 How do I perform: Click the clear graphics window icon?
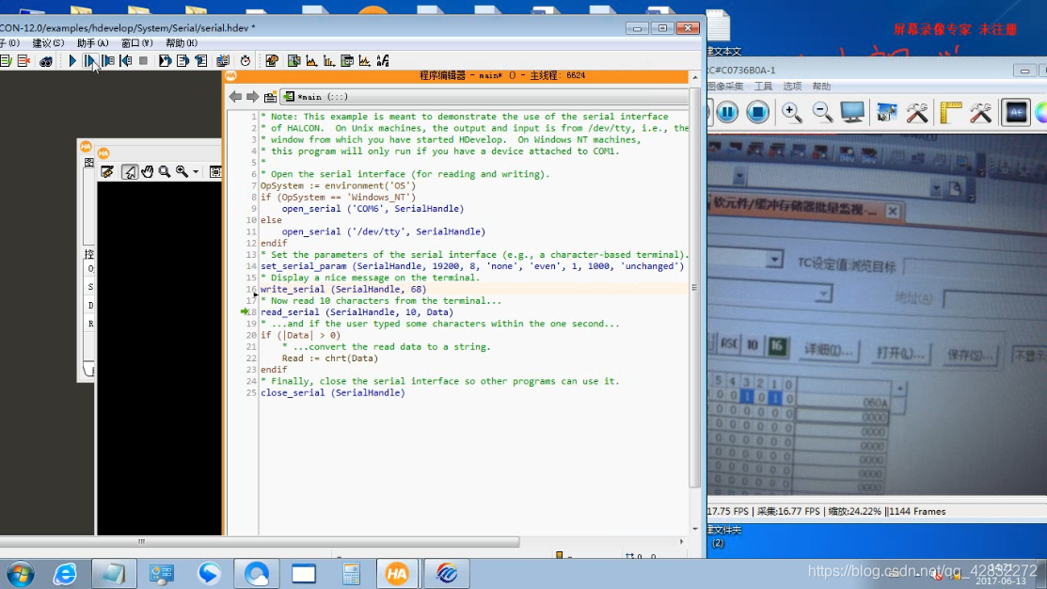coord(107,171)
